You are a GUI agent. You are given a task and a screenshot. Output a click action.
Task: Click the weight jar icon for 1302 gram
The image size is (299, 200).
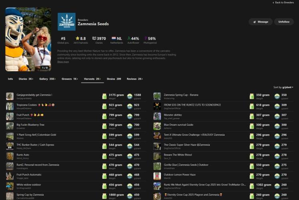[252, 186]
